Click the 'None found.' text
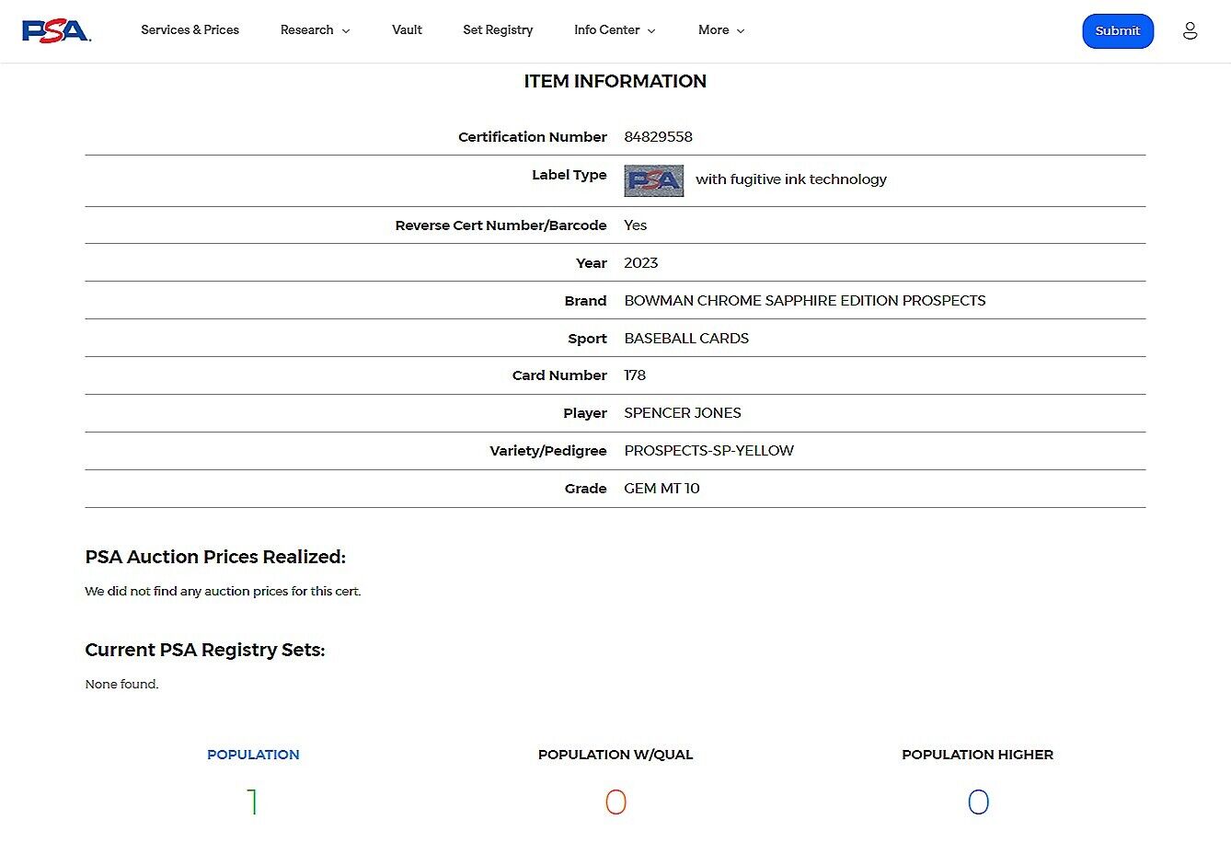 click(121, 685)
